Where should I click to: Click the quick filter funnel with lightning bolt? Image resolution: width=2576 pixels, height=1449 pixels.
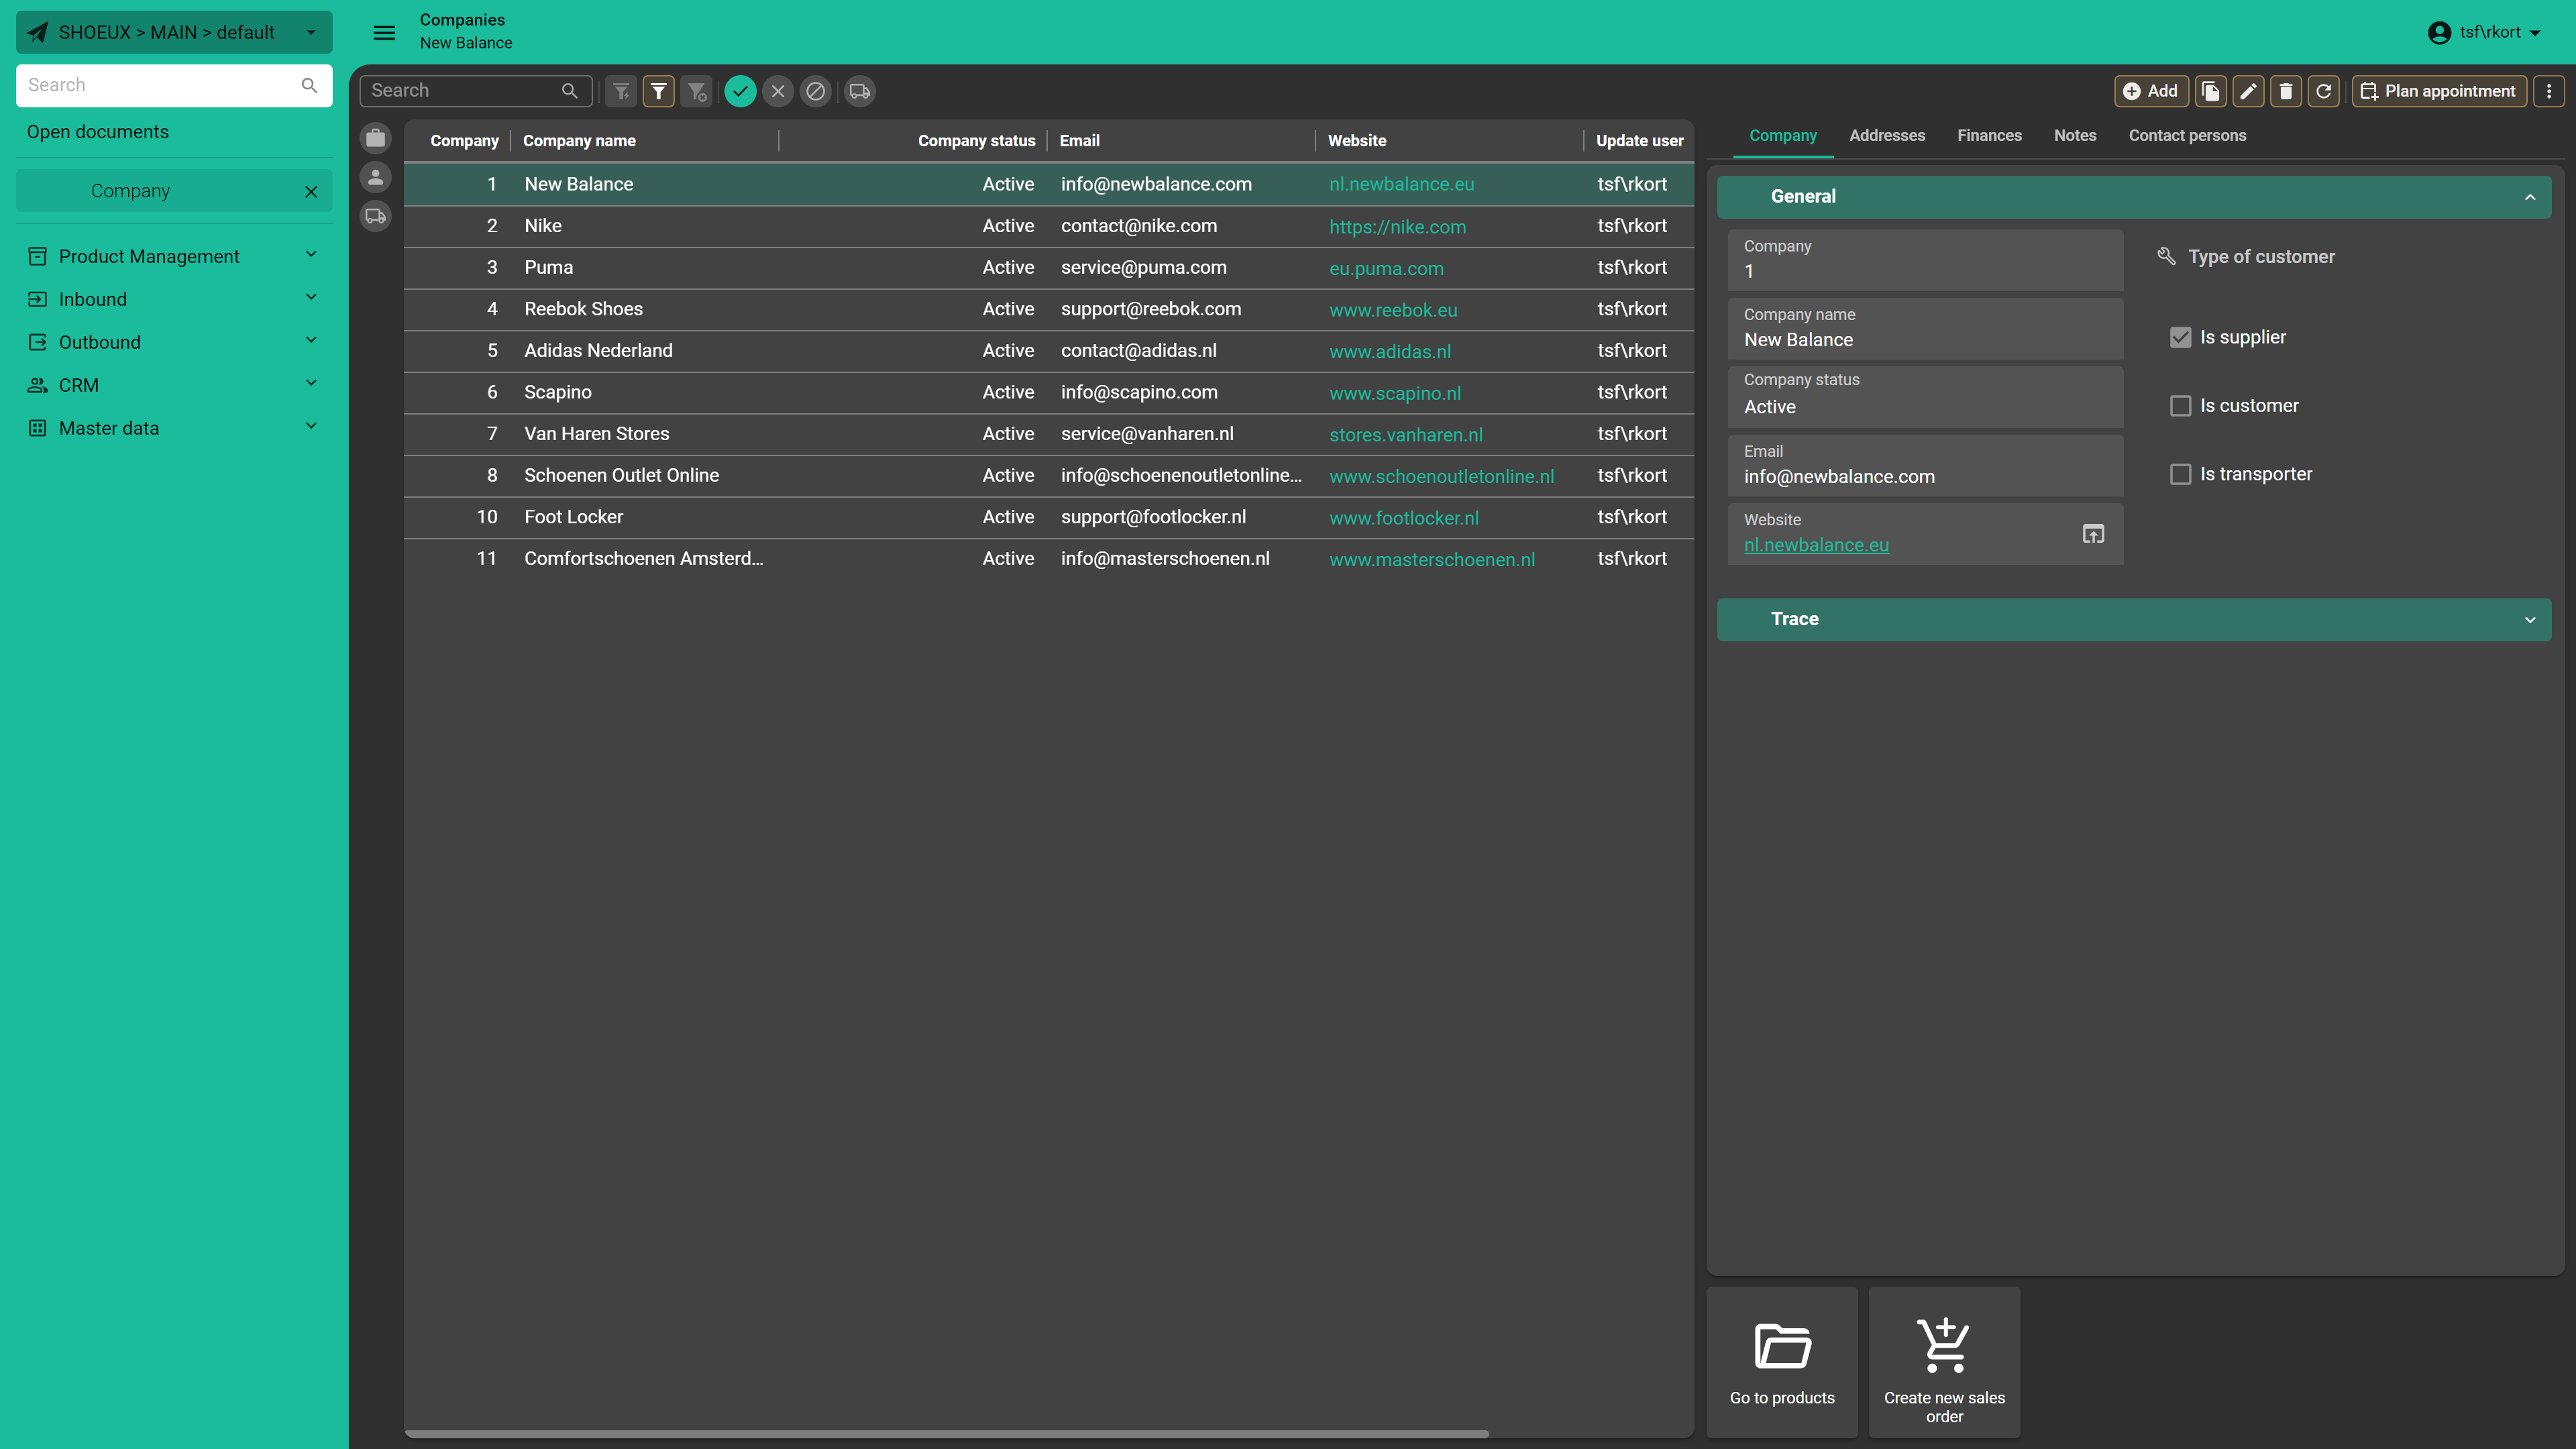coord(621,91)
